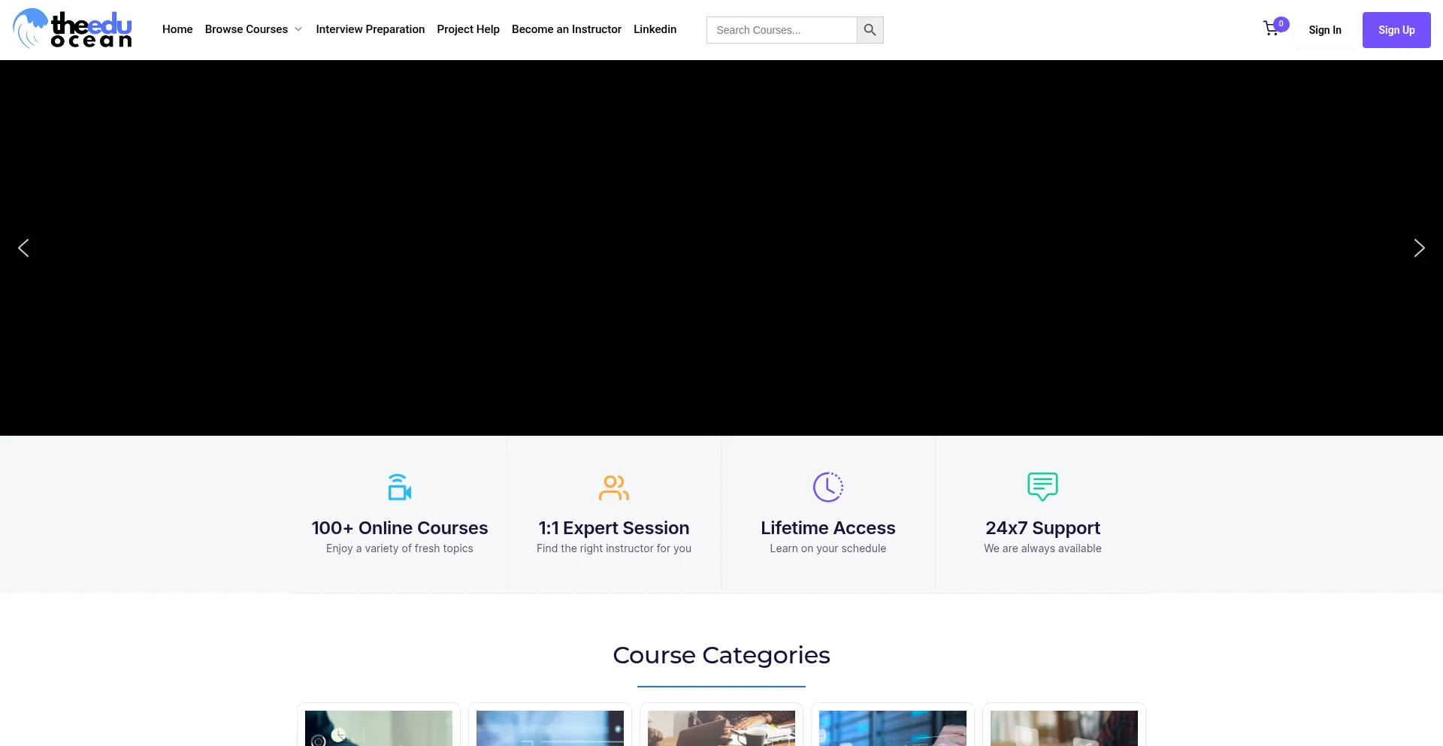Click the search magnifier button
The height and width of the screenshot is (746, 1443).
(x=870, y=30)
